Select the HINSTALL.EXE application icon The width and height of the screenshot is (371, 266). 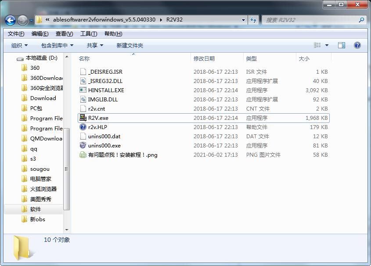tap(83, 90)
